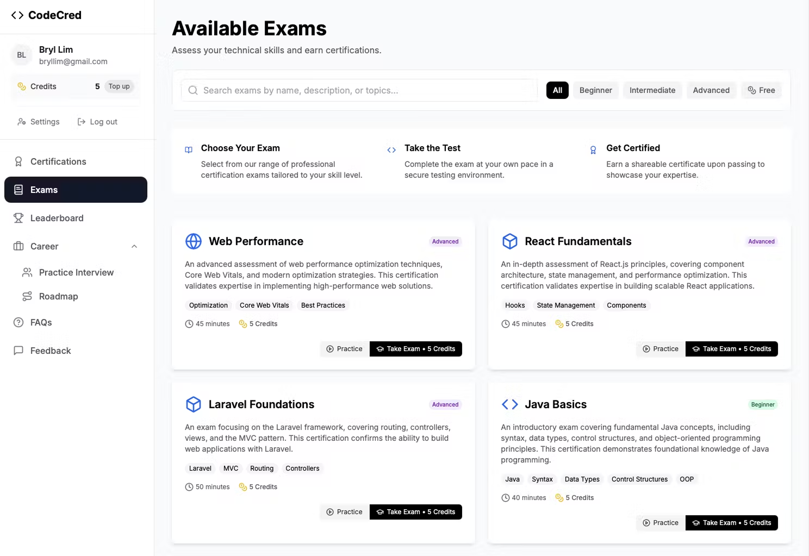Image resolution: width=809 pixels, height=556 pixels.
Task: Start Practice for Java Basics
Action: tap(661, 523)
